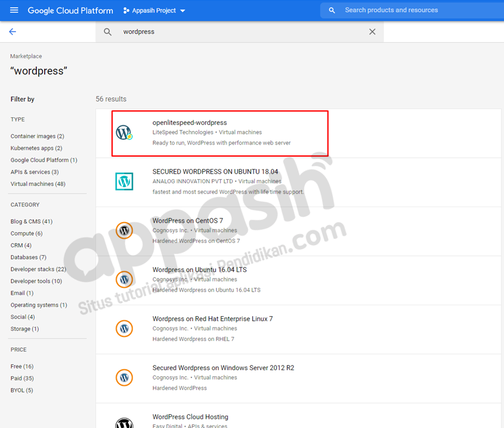Image resolution: width=504 pixels, height=428 pixels.
Task: Open SECURED WORDPRESS ON UBUNTU 18.04 listing
Action: pyautogui.click(x=215, y=171)
